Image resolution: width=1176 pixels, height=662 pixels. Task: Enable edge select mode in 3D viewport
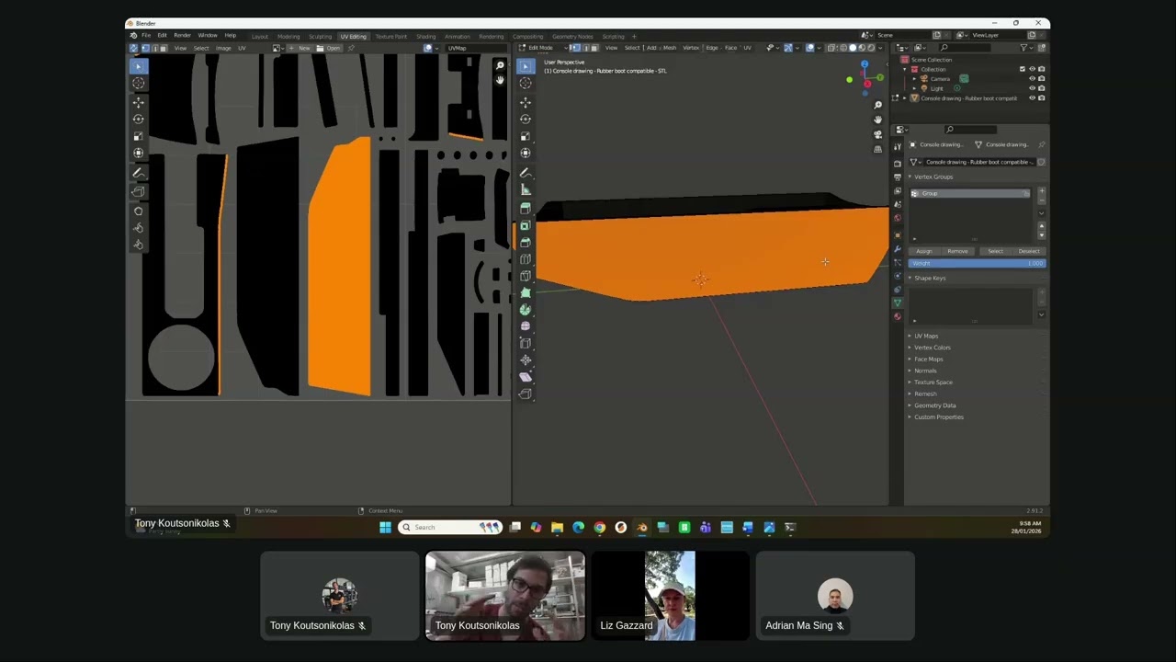click(586, 48)
